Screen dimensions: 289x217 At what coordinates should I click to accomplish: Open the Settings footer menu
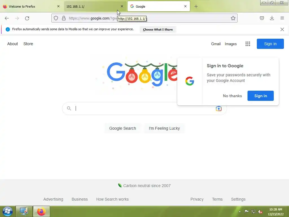tap(238, 199)
